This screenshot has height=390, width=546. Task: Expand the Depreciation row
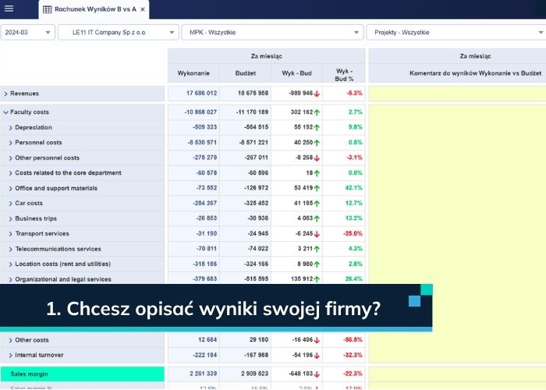pos(10,128)
